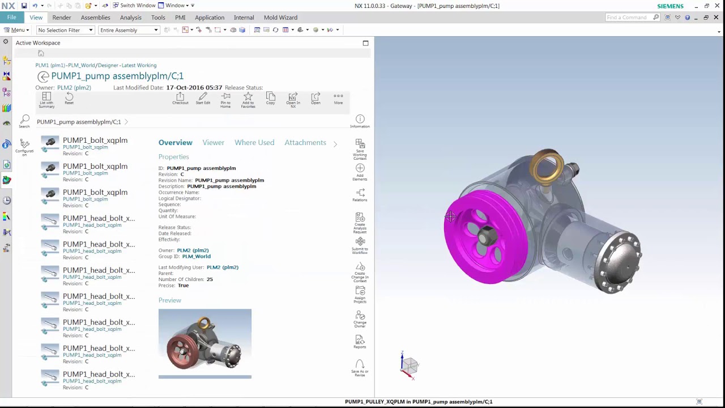725x408 pixels.
Task: Open the Search magnifier icon
Action: 24,121
